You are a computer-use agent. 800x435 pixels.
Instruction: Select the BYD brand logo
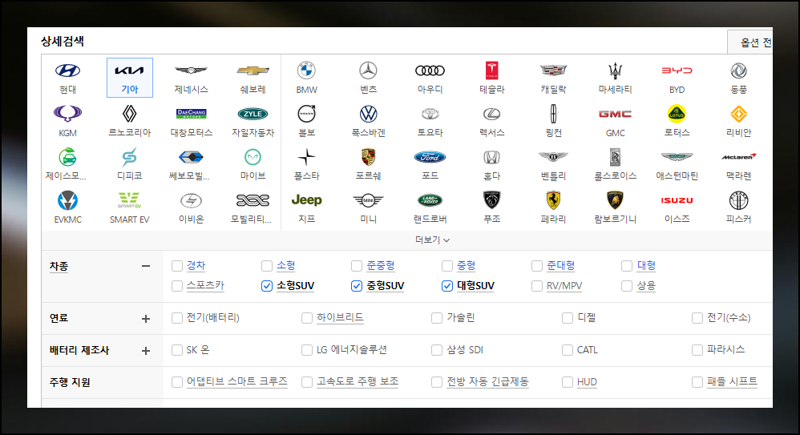(677, 70)
